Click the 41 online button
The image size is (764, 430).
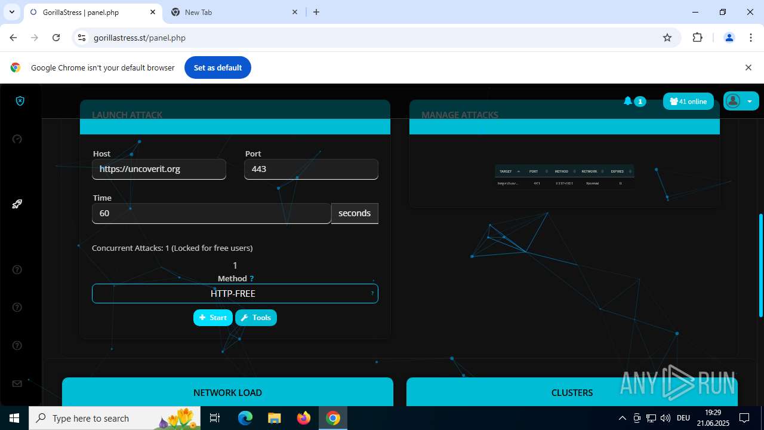coord(688,102)
